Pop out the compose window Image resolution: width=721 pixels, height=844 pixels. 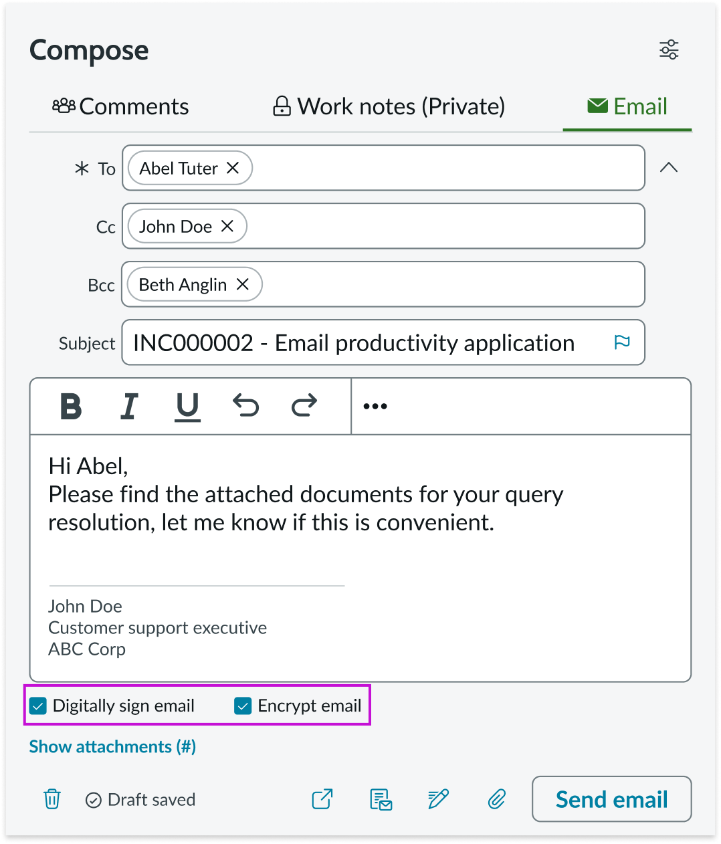(x=322, y=799)
